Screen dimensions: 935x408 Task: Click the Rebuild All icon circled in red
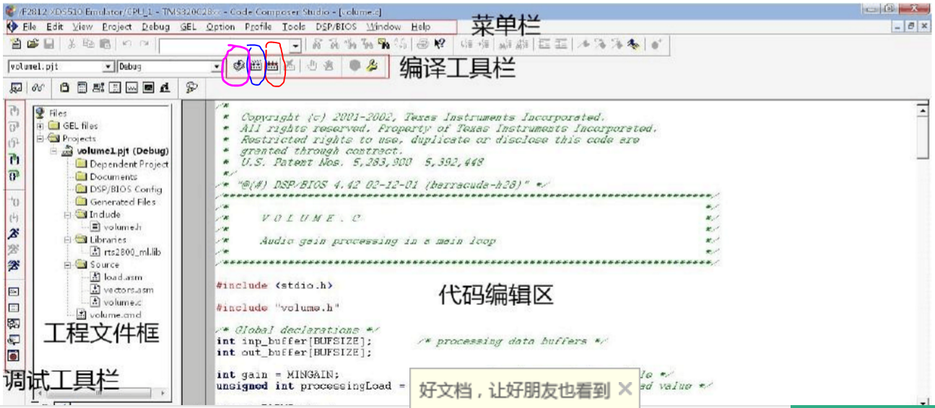point(272,66)
